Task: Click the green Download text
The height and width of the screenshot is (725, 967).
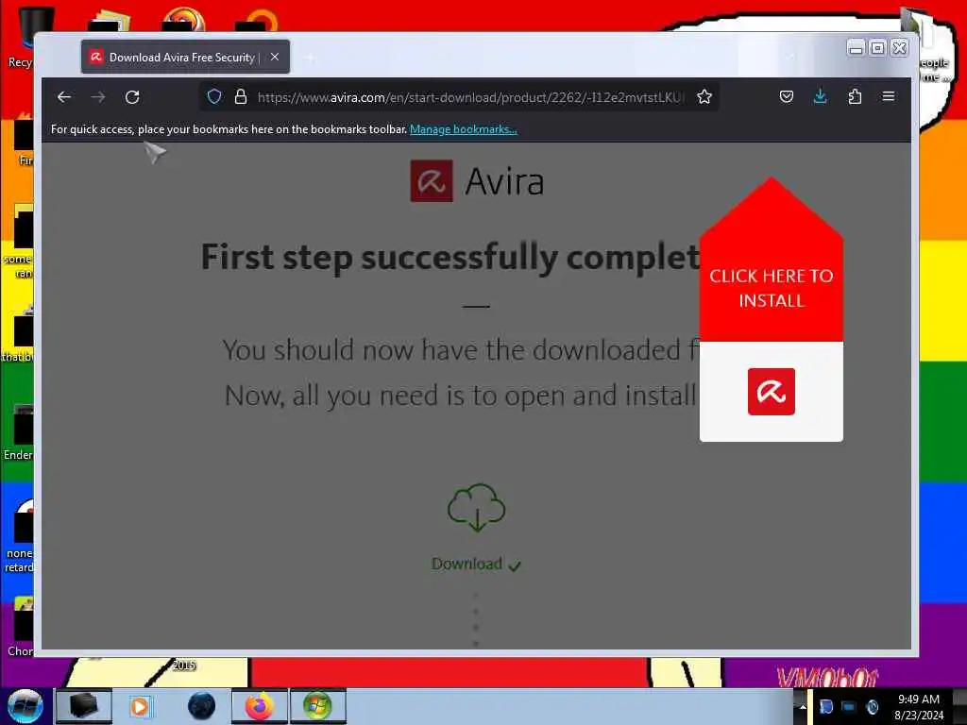Action: pyautogui.click(x=467, y=564)
